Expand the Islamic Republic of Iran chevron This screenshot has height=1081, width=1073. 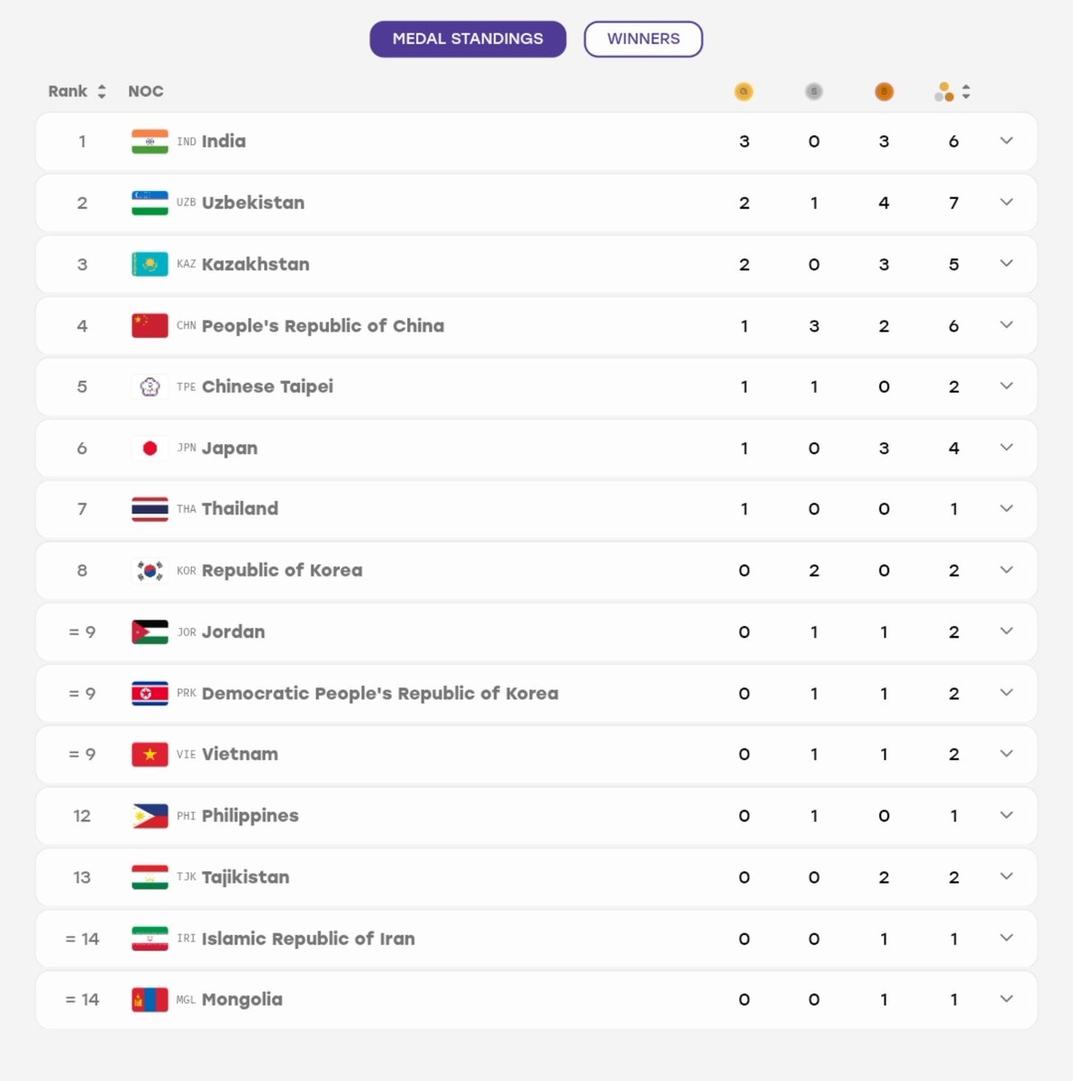point(1006,937)
